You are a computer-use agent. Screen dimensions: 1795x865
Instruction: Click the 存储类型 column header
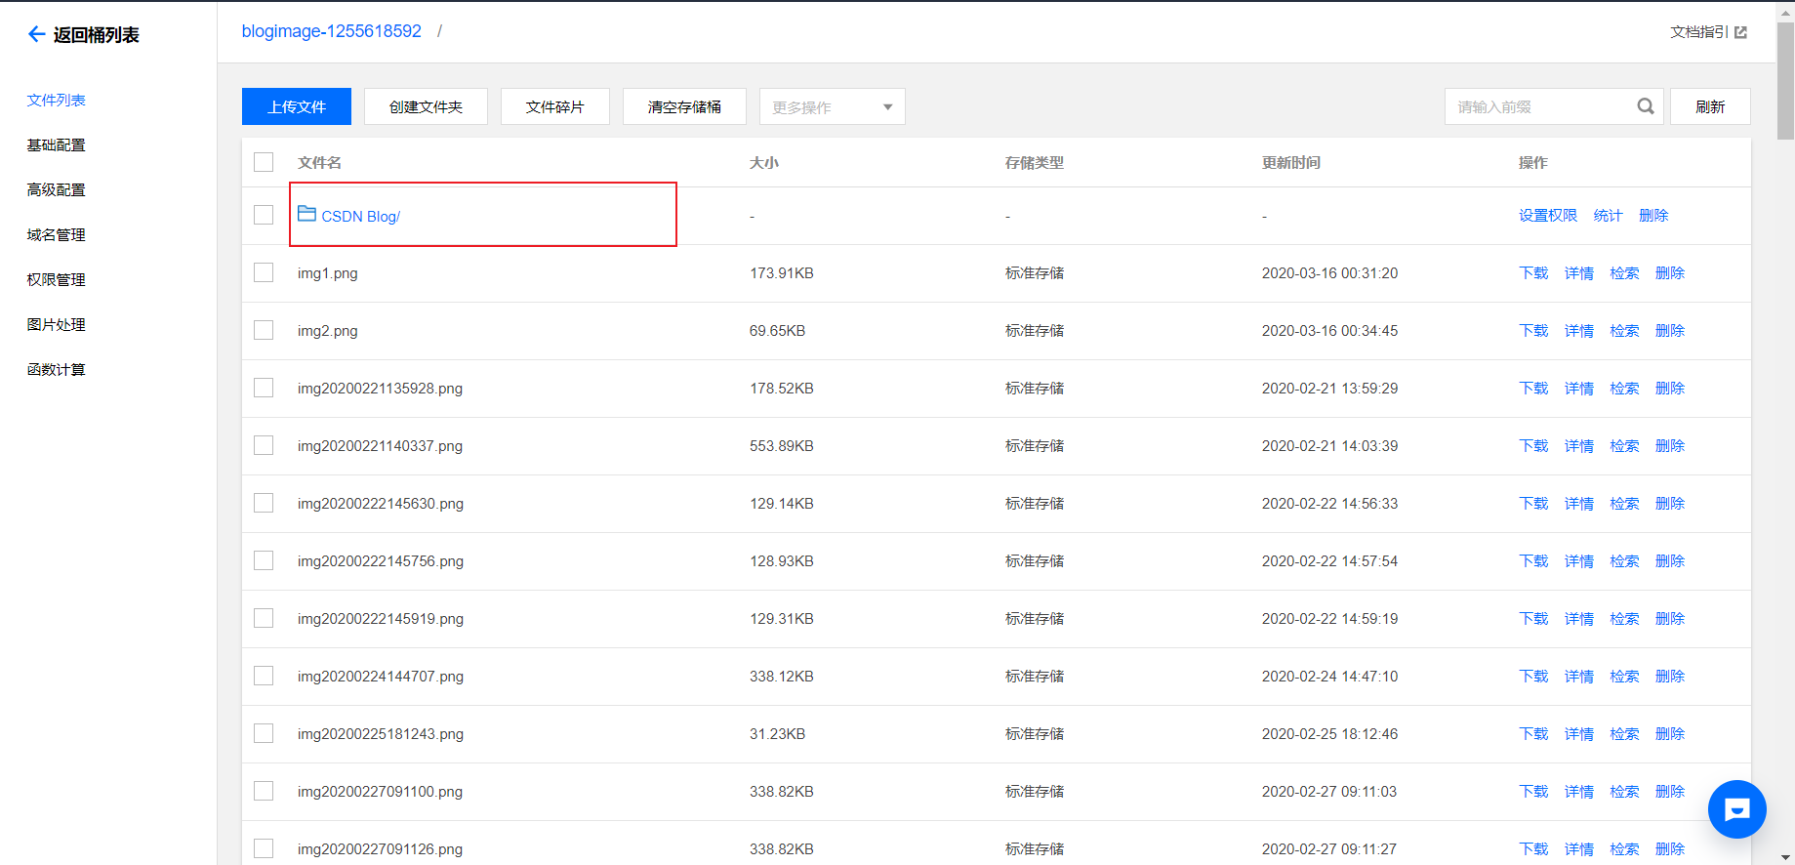(x=1035, y=162)
